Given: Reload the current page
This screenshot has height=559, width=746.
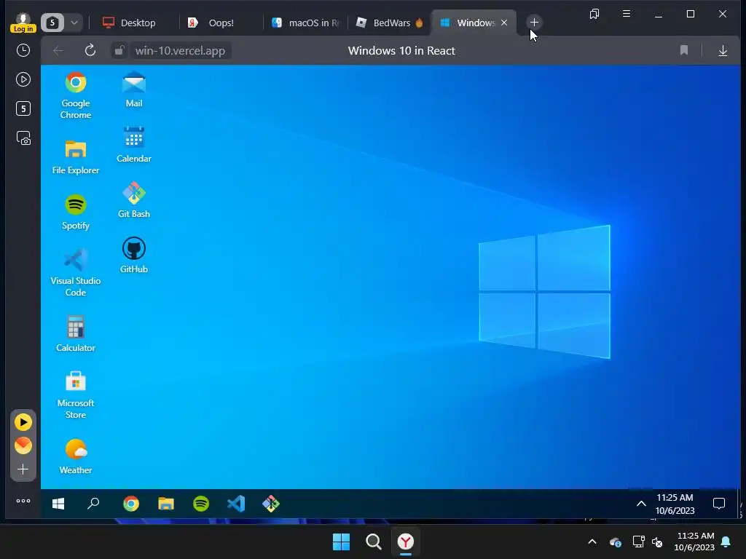Looking at the screenshot, I should 90,50.
